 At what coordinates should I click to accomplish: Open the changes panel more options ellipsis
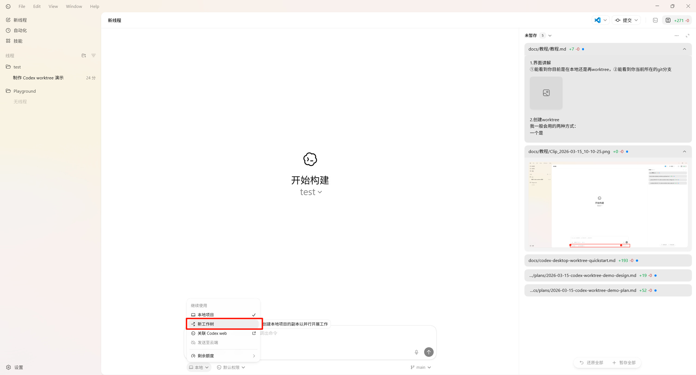676,36
